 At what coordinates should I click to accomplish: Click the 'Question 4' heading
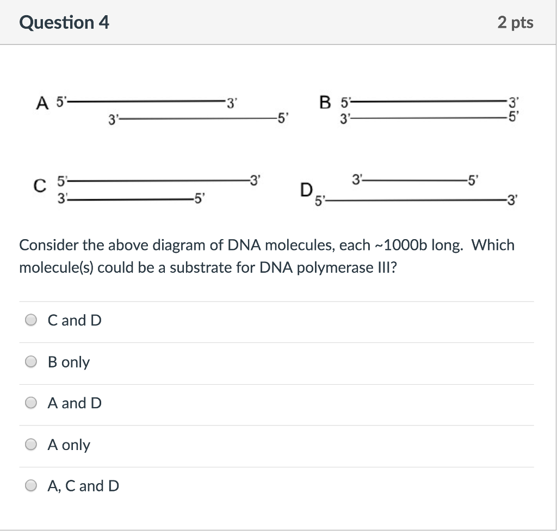pos(64,22)
